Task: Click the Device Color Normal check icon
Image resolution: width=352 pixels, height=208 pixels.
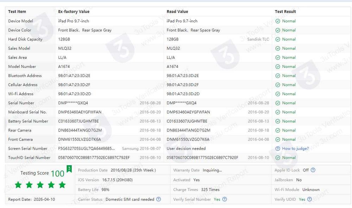Action: point(278,30)
